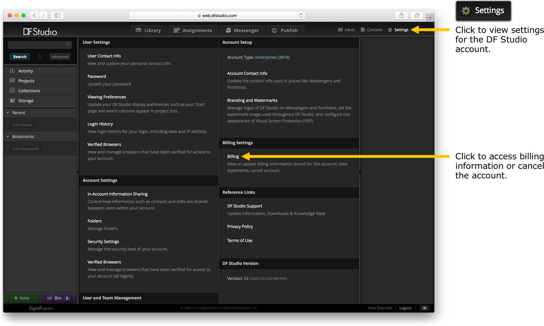
Task: Open the Inbox
Action: tap(346, 30)
